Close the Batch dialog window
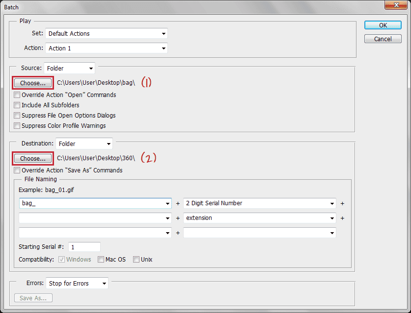411x313 pixels. pyautogui.click(x=398, y=5)
